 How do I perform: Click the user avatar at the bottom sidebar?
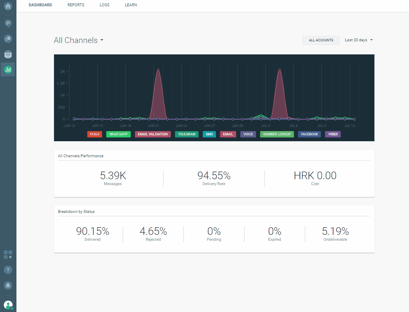click(8, 304)
